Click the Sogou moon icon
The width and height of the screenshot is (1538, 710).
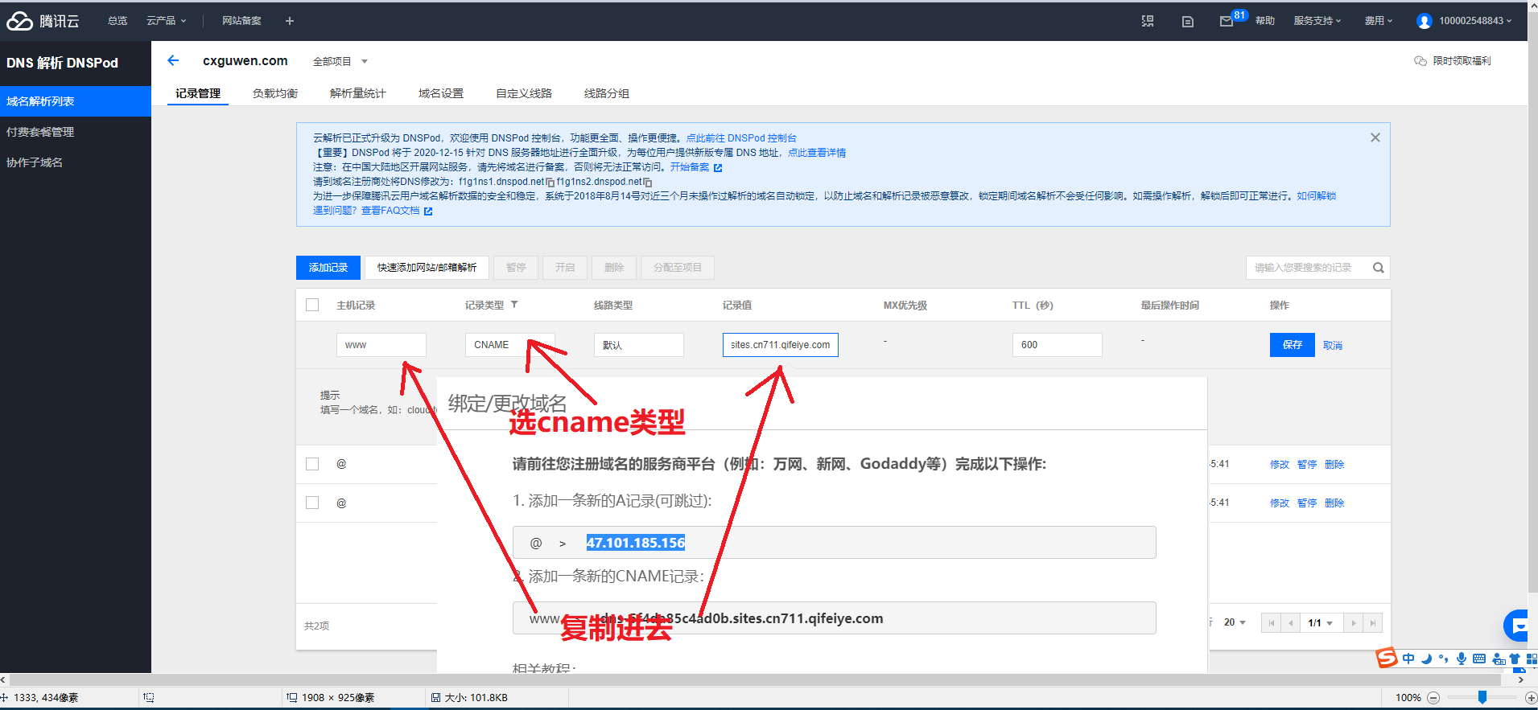coord(1426,659)
